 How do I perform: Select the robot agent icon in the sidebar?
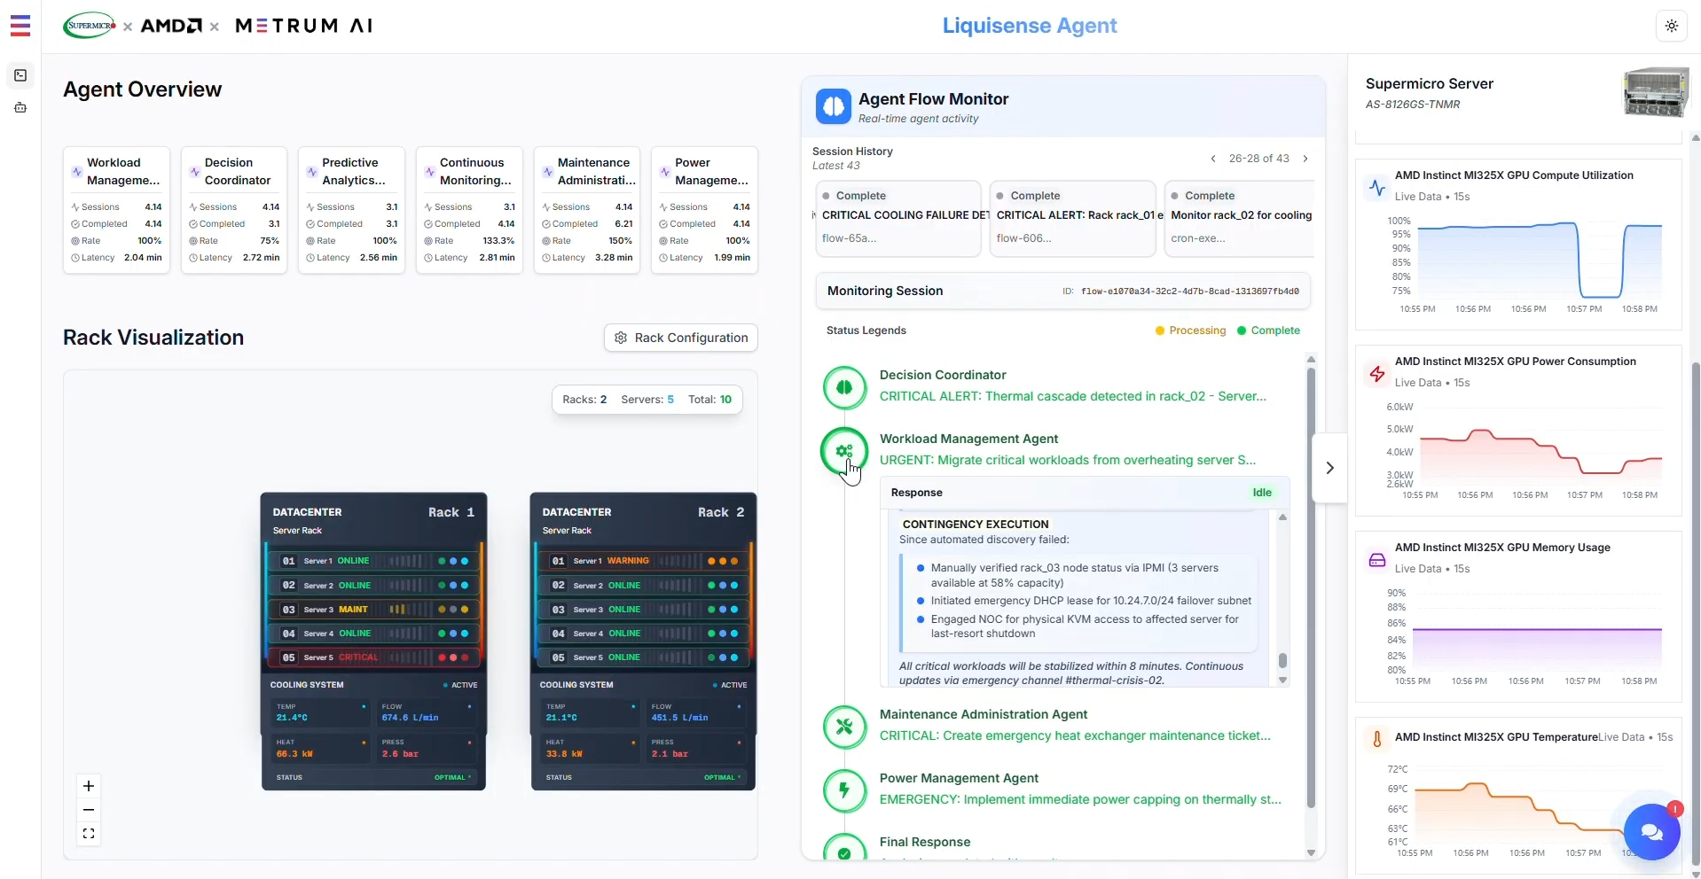click(20, 107)
